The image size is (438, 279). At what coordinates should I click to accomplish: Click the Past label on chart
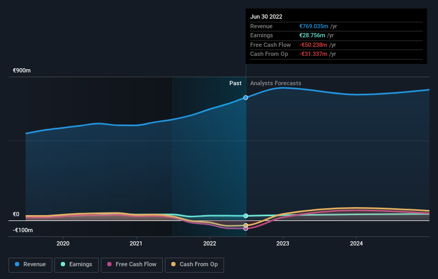click(x=235, y=83)
